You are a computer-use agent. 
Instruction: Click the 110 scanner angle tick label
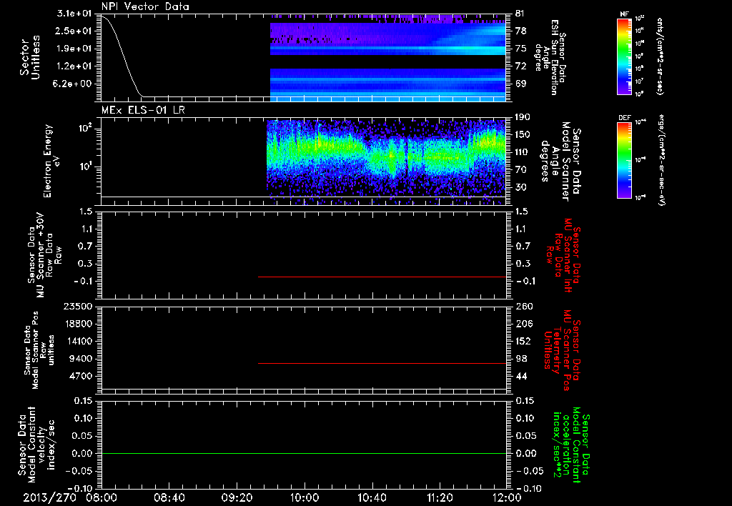(523, 152)
